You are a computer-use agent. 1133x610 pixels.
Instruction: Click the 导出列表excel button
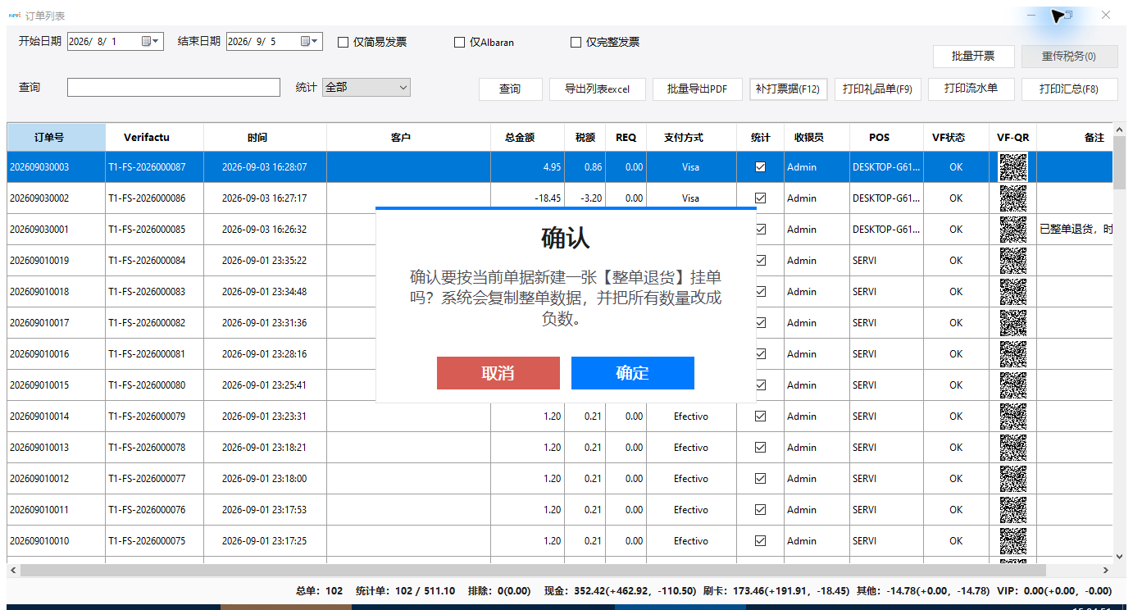pyautogui.click(x=598, y=89)
